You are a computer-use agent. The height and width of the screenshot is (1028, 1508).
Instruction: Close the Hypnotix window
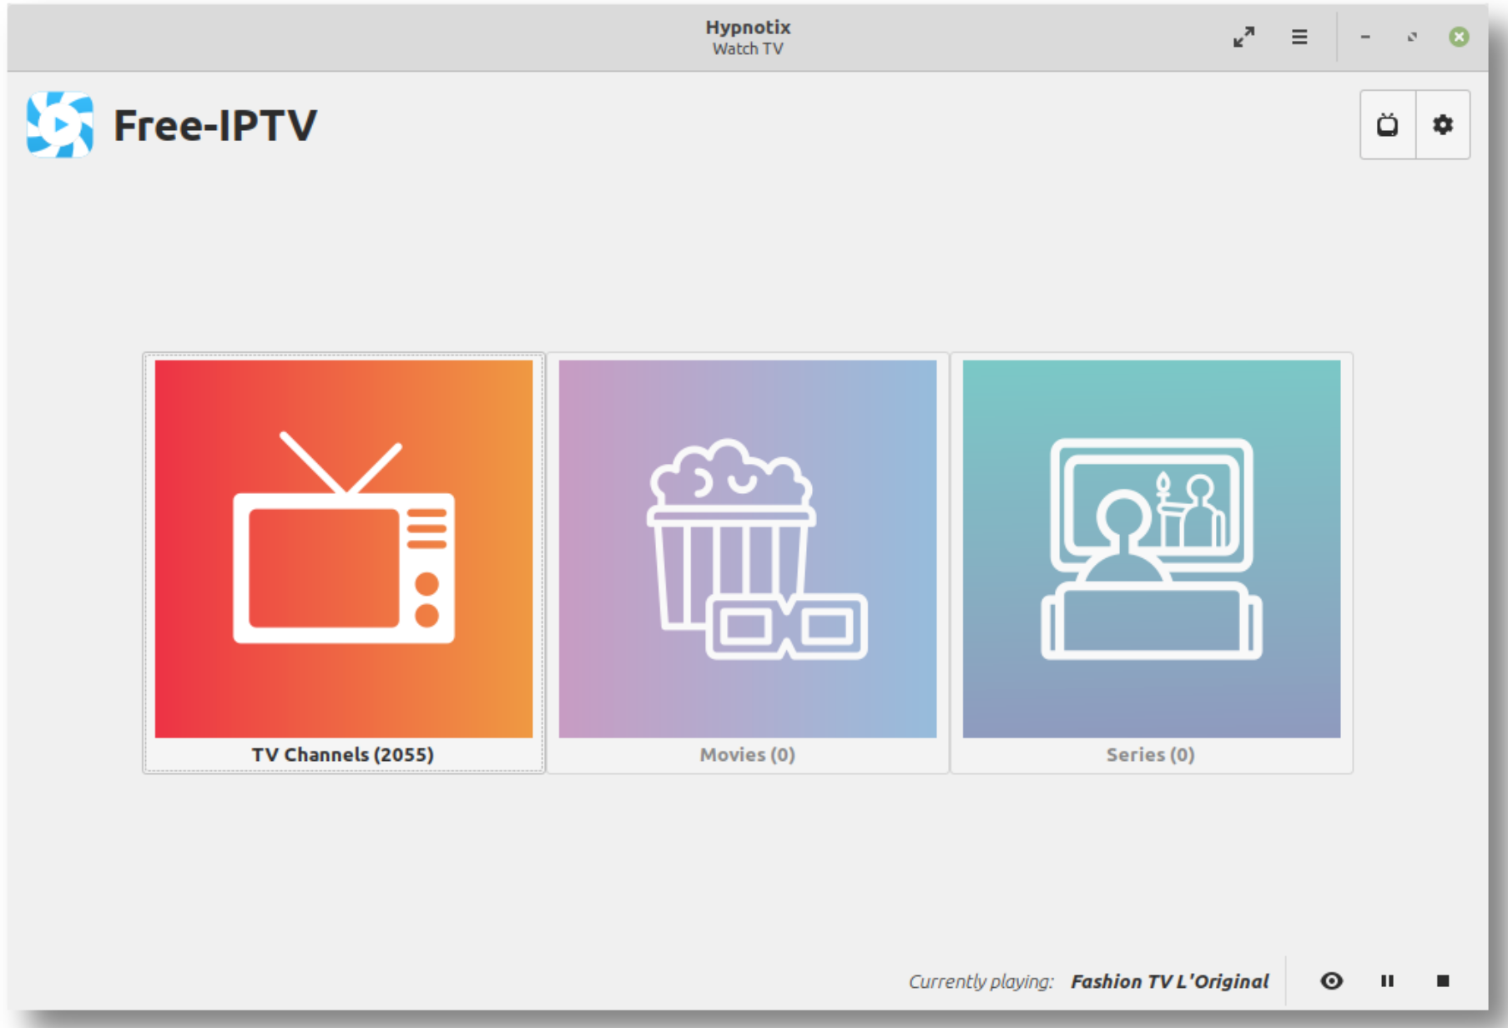tap(1459, 38)
